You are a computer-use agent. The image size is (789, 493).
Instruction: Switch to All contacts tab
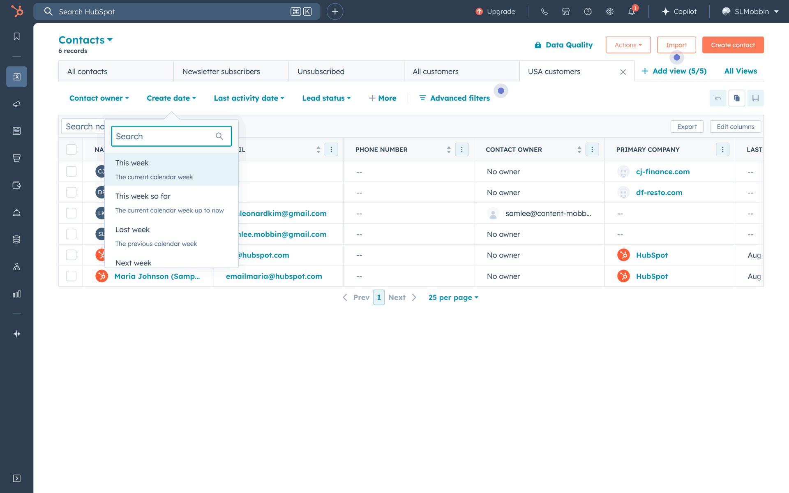pyautogui.click(x=116, y=71)
